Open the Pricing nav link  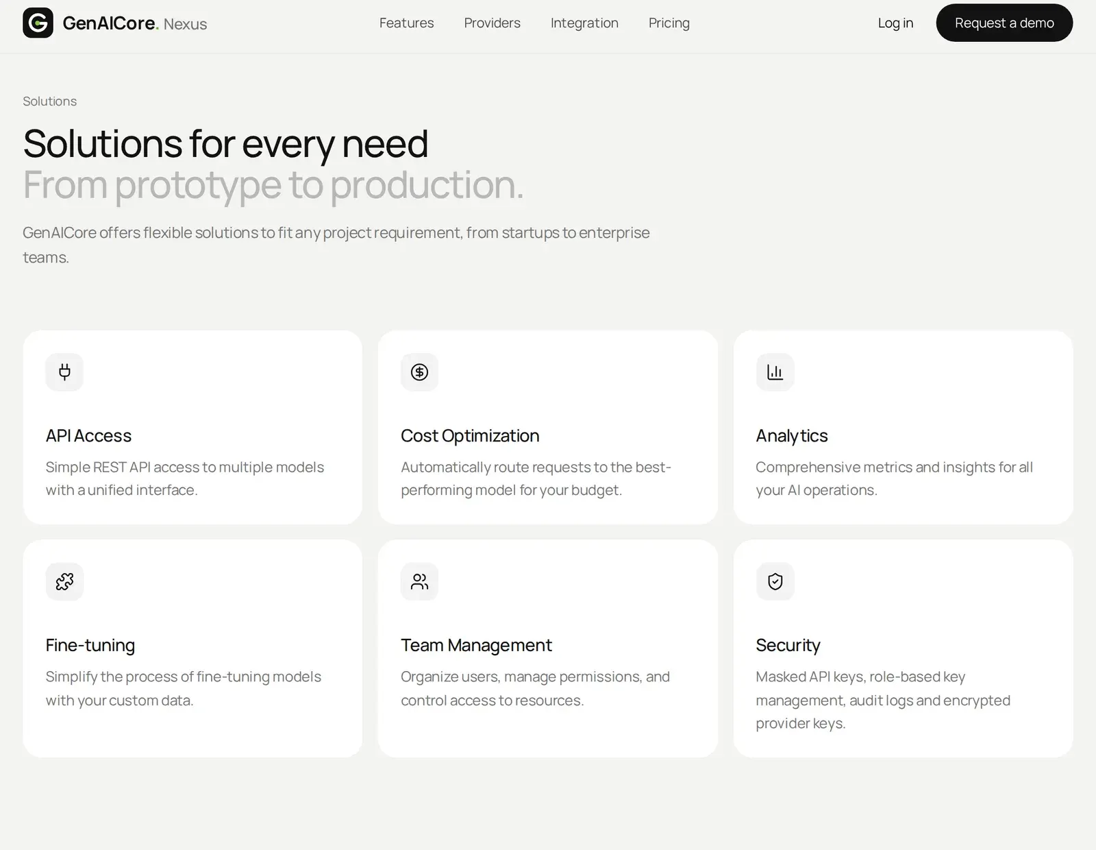(x=669, y=23)
